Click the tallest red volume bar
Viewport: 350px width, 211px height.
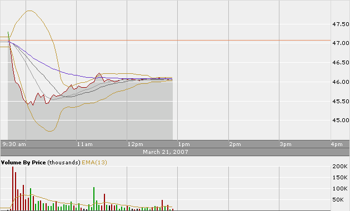coord(13,188)
